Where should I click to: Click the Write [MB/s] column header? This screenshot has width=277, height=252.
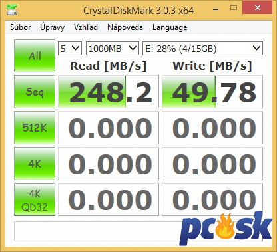click(212, 66)
